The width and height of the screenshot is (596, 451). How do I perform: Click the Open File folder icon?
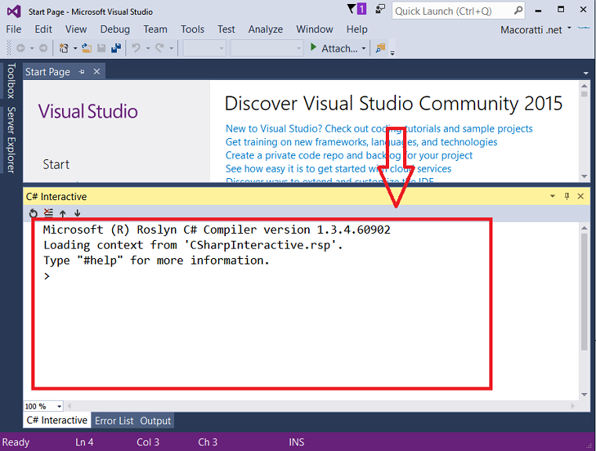click(87, 49)
